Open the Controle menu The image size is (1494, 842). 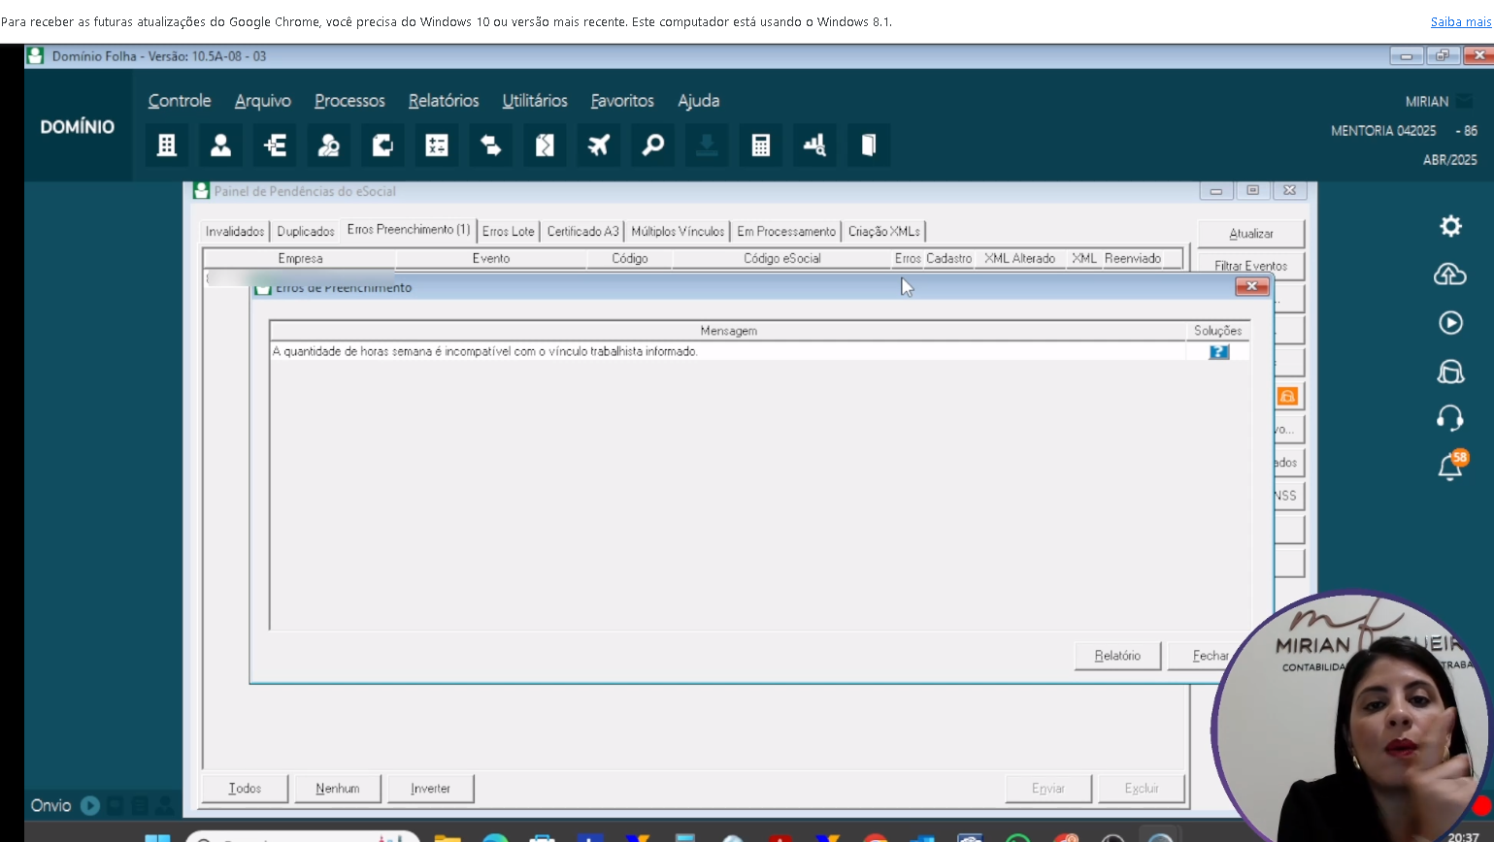pyautogui.click(x=180, y=101)
